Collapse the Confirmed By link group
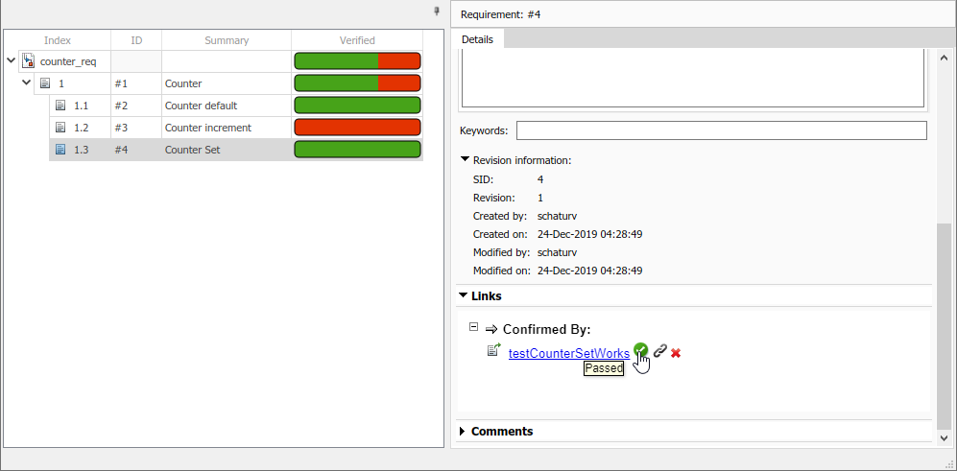957x471 pixels. pos(473,326)
